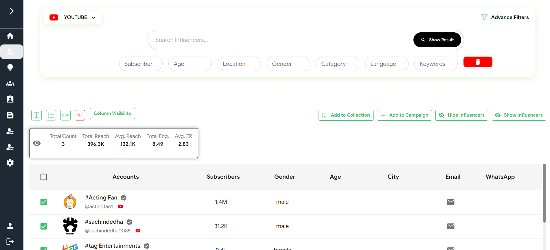Open the YOUTUBE platform dropdown
This screenshot has width=550, height=250.
point(73,17)
